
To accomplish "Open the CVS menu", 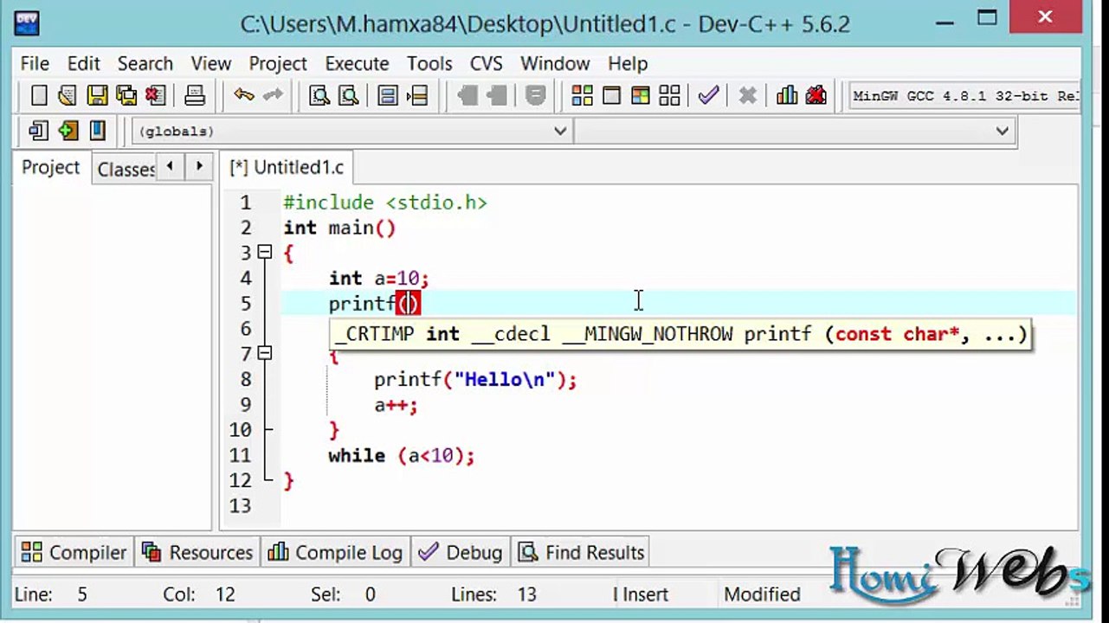I will [487, 64].
